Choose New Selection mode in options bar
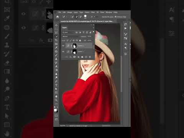The image size is (184, 138). 72,17
